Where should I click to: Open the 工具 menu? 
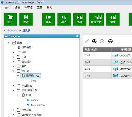40,7
